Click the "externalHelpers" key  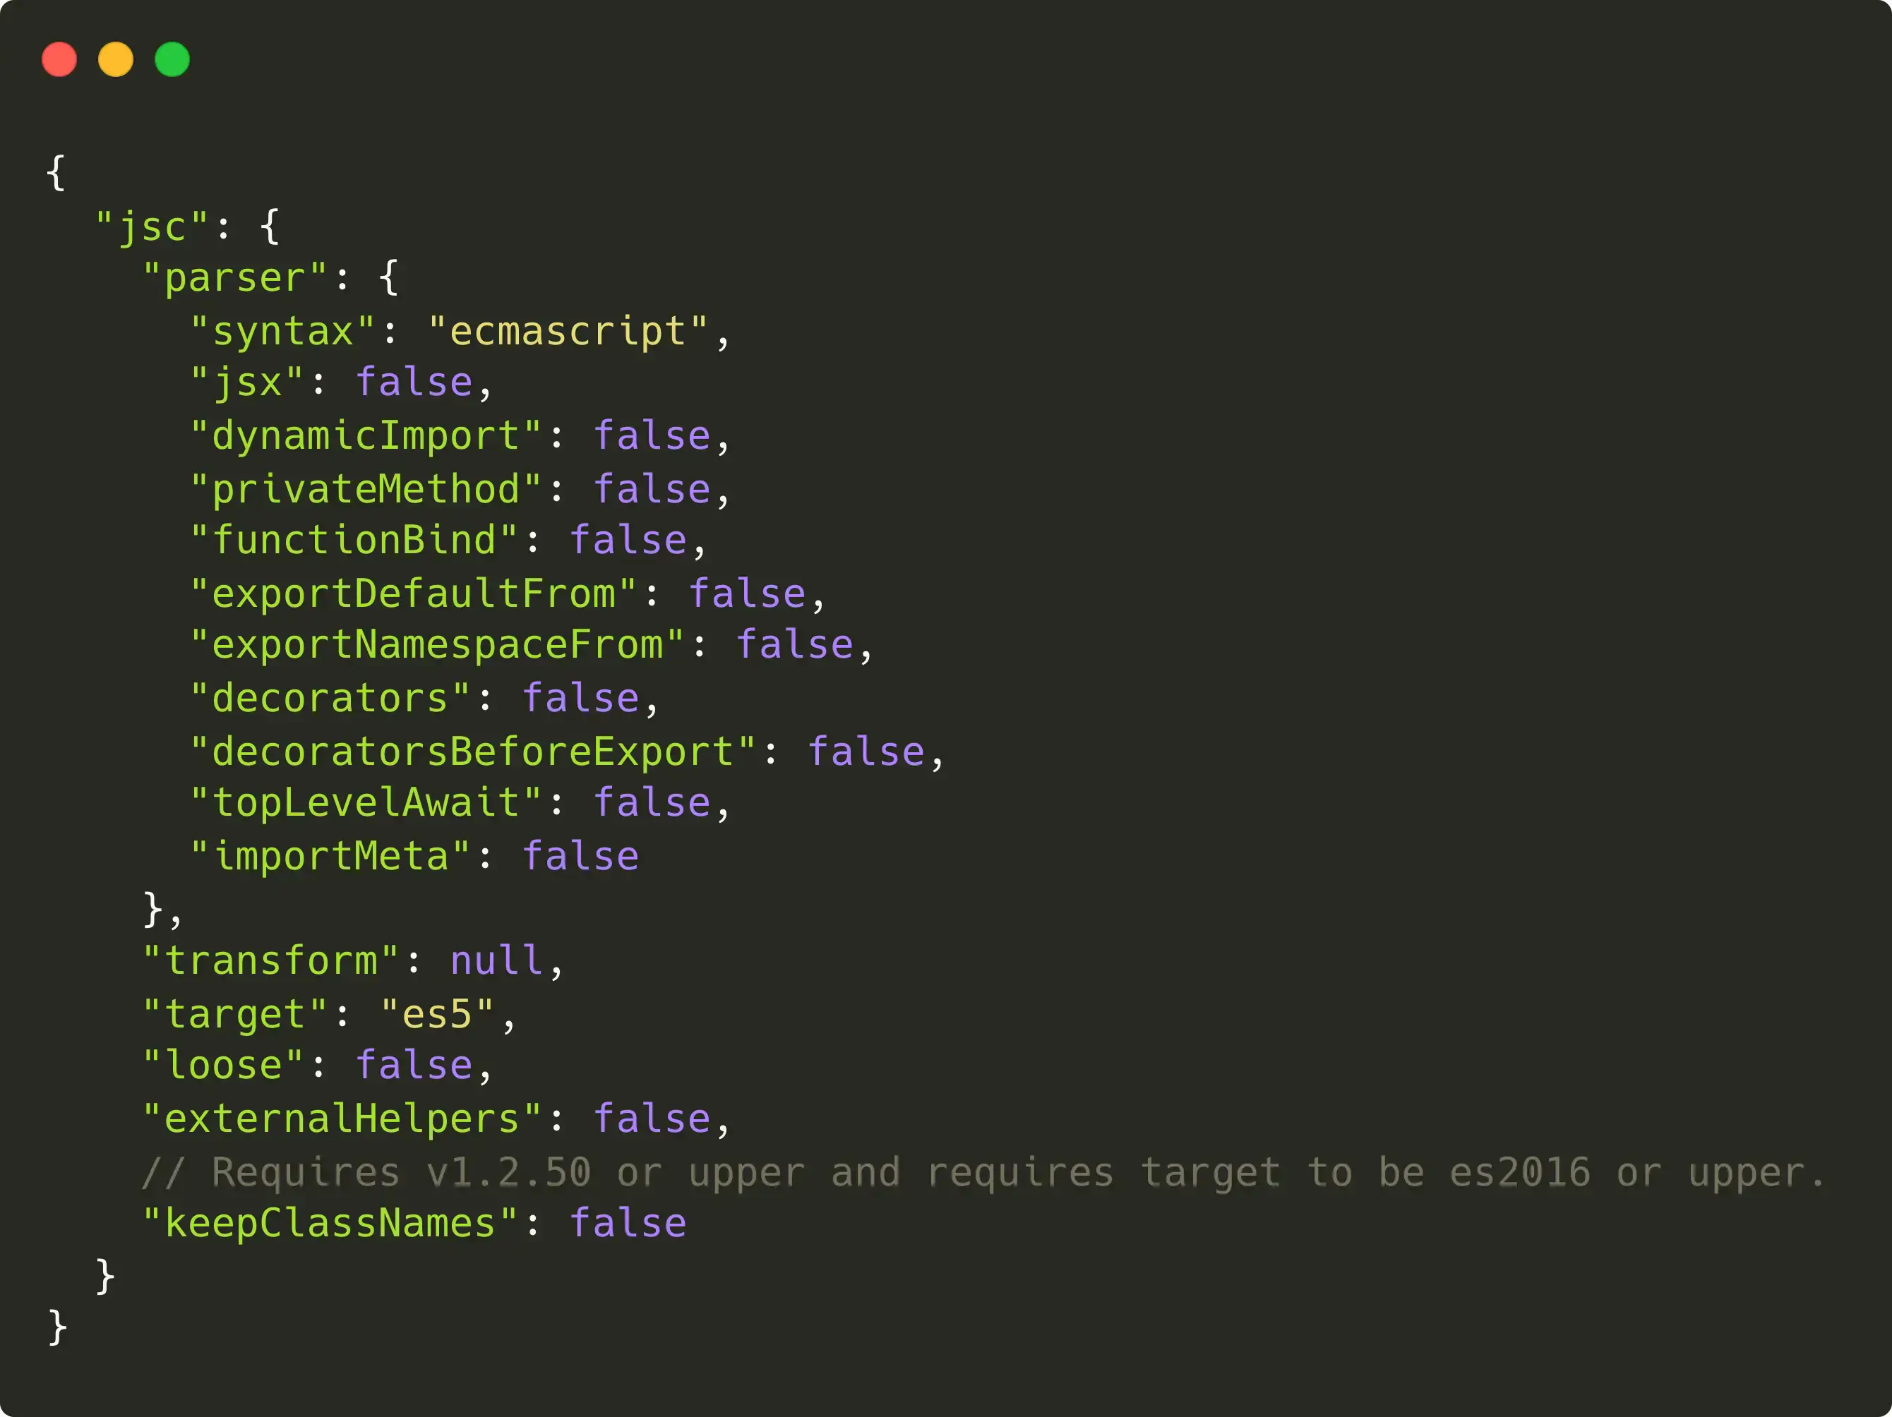click(x=341, y=1118)
